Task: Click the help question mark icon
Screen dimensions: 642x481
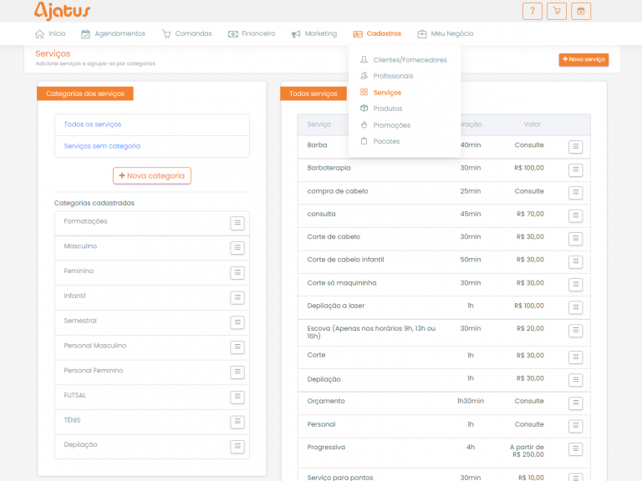Action: (532, 11)
